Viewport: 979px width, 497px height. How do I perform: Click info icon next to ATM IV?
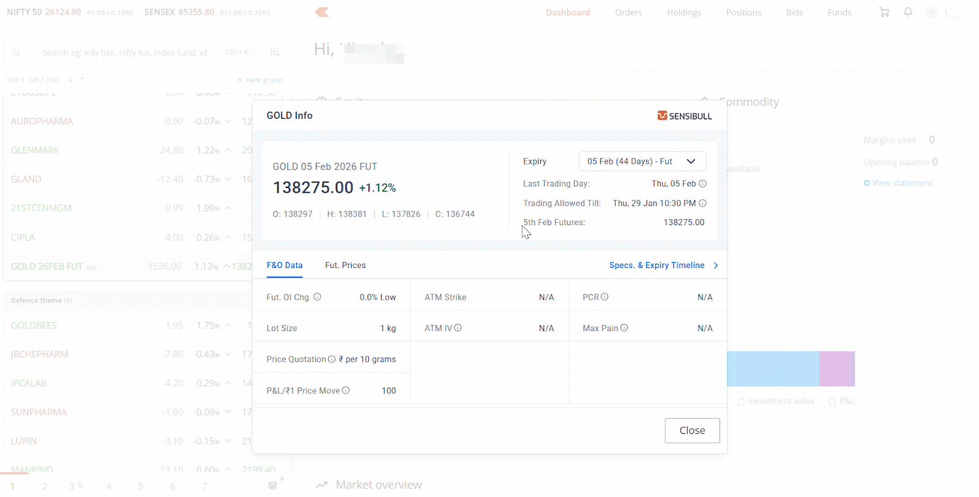pos(458,328)
